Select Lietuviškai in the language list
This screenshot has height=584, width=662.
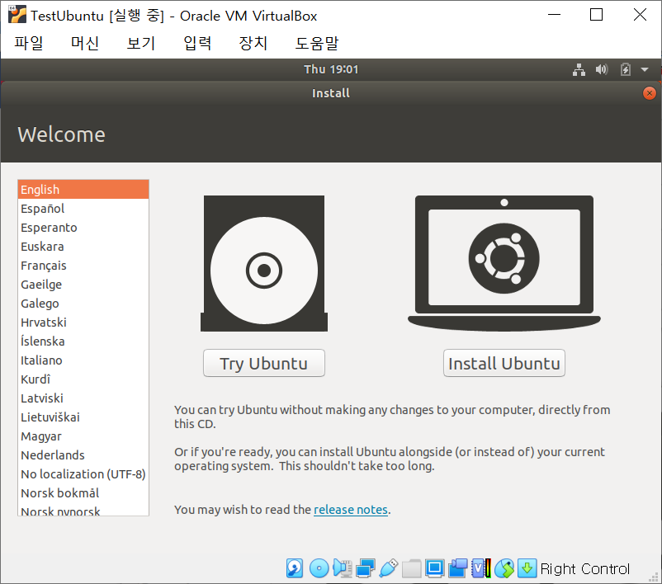[x=83, y=417]
